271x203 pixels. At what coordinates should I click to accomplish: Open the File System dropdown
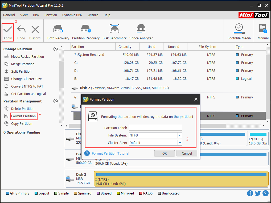(180, 135)
